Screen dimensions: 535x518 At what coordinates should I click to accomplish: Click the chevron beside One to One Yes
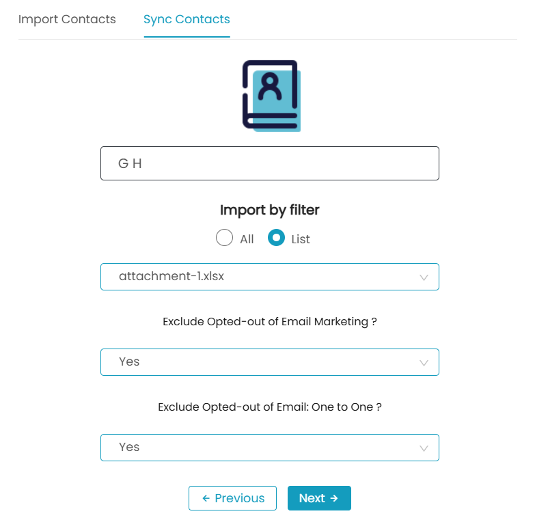[424, 448]
